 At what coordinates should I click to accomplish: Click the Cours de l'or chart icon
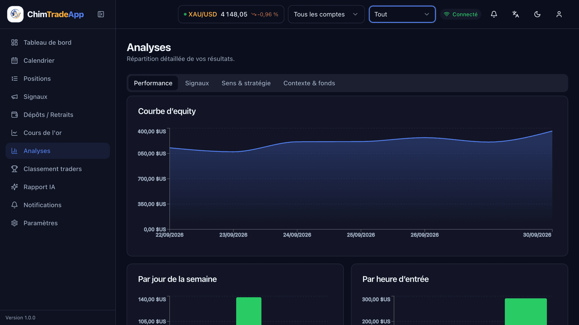(x=14, y=133)
